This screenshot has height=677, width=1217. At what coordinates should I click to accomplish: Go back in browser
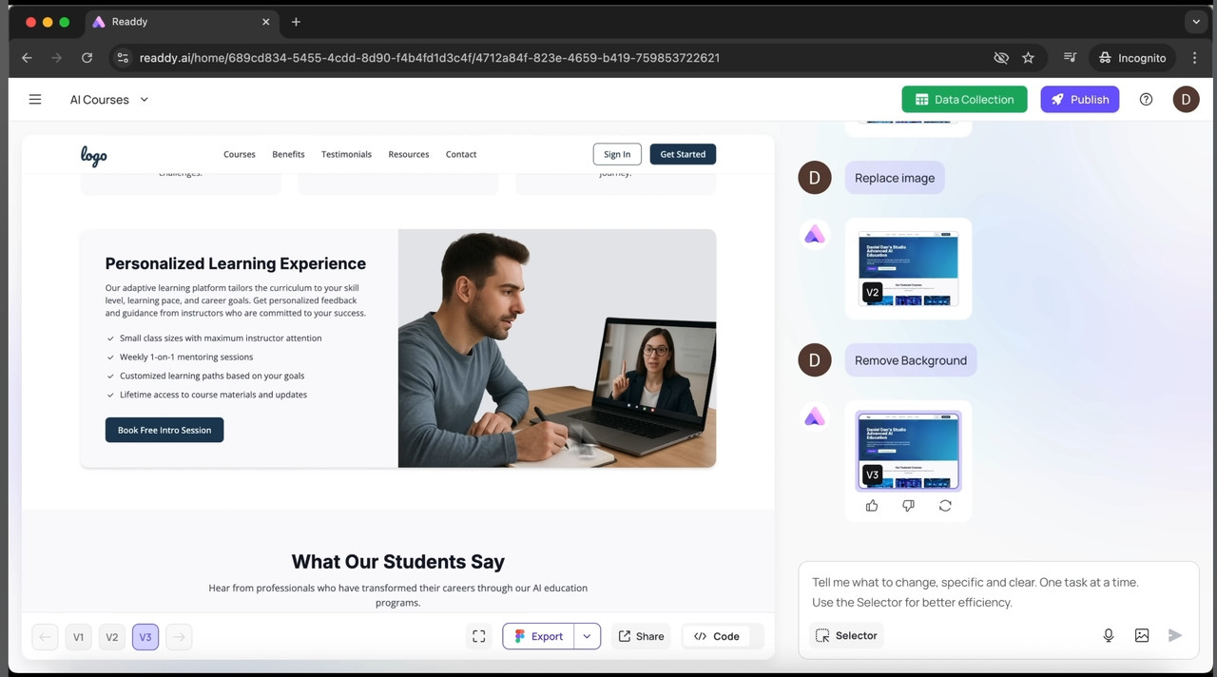point(27,58)
